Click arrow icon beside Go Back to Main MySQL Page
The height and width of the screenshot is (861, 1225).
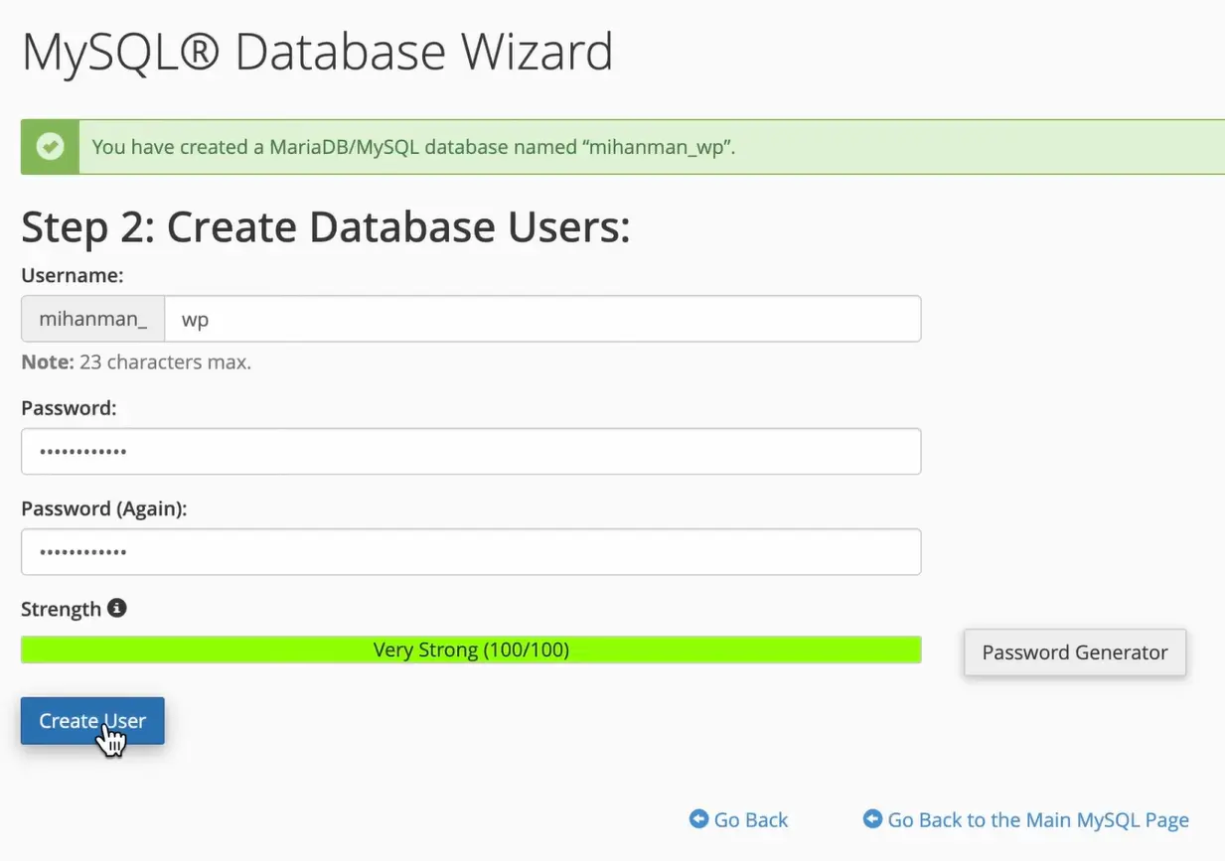[x=873, y=819]
